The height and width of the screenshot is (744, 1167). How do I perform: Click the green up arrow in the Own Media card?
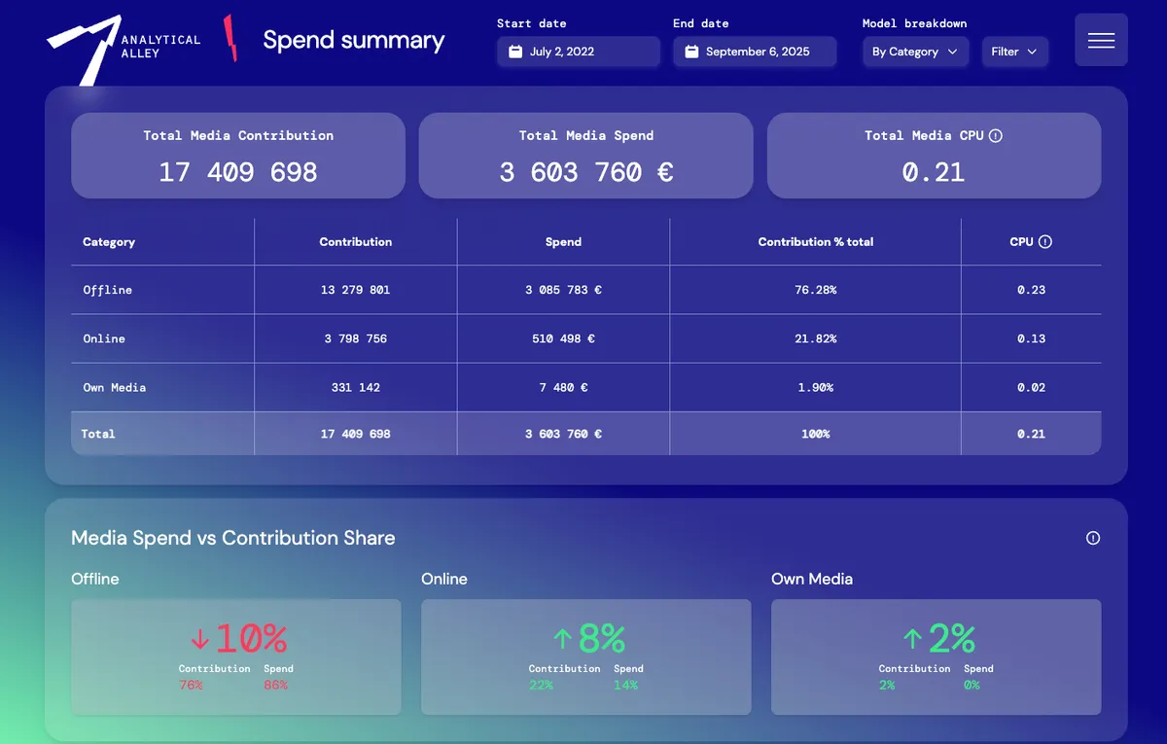coord(912,640)
